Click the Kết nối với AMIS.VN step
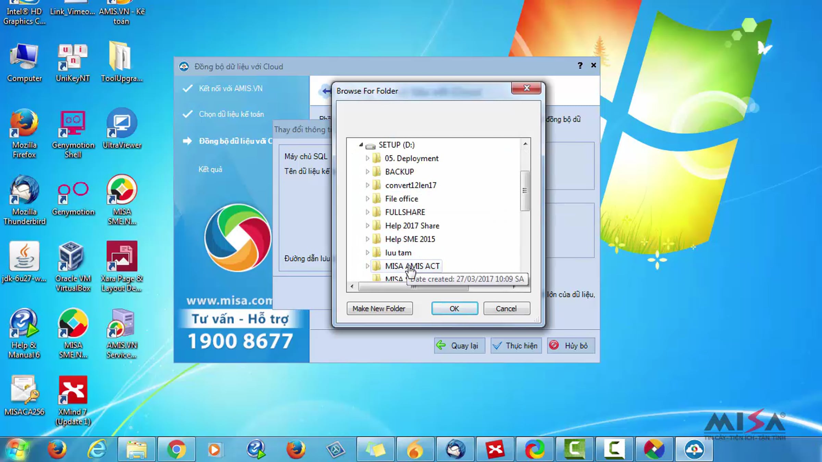Image resolution: width=822 pixels, height=462 pixels. [231, 88]
